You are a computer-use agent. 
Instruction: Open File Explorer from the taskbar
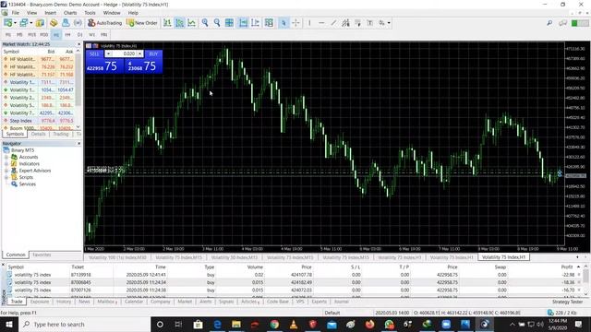(236, 324)
